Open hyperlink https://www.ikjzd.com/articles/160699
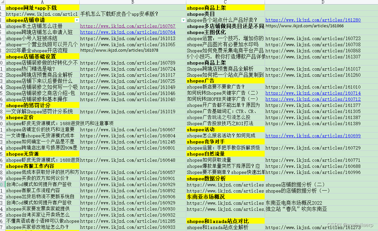 coord(313,135)
